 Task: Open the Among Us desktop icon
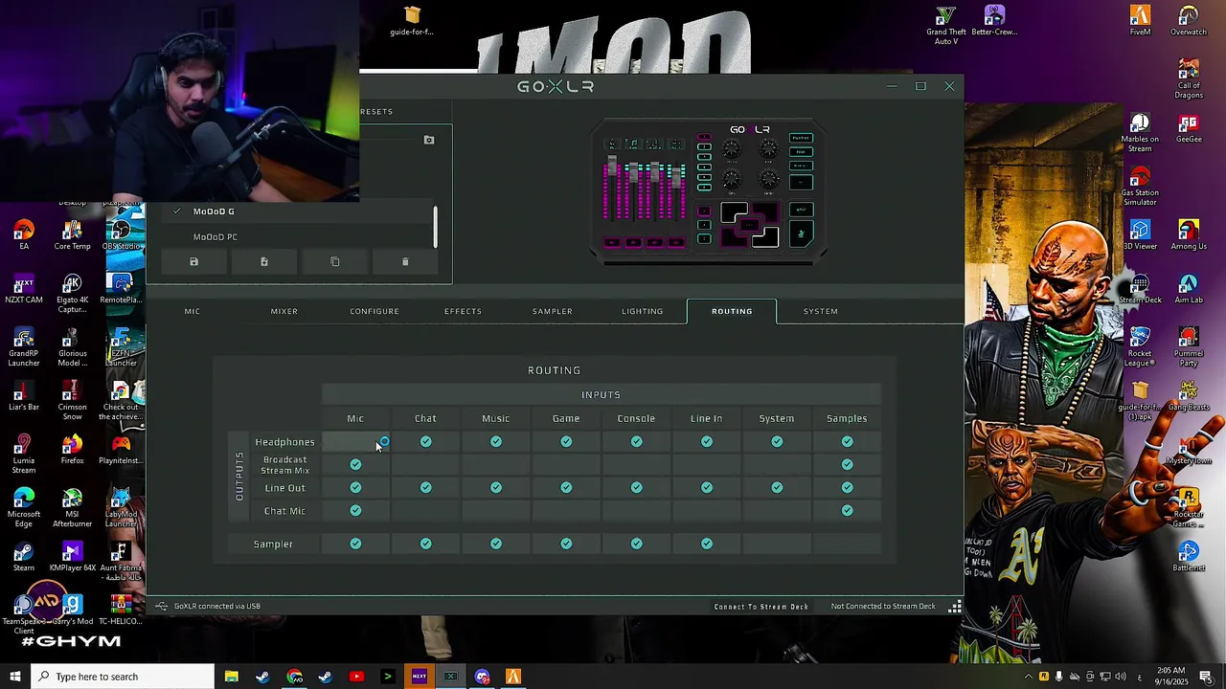coord(1189,235)
